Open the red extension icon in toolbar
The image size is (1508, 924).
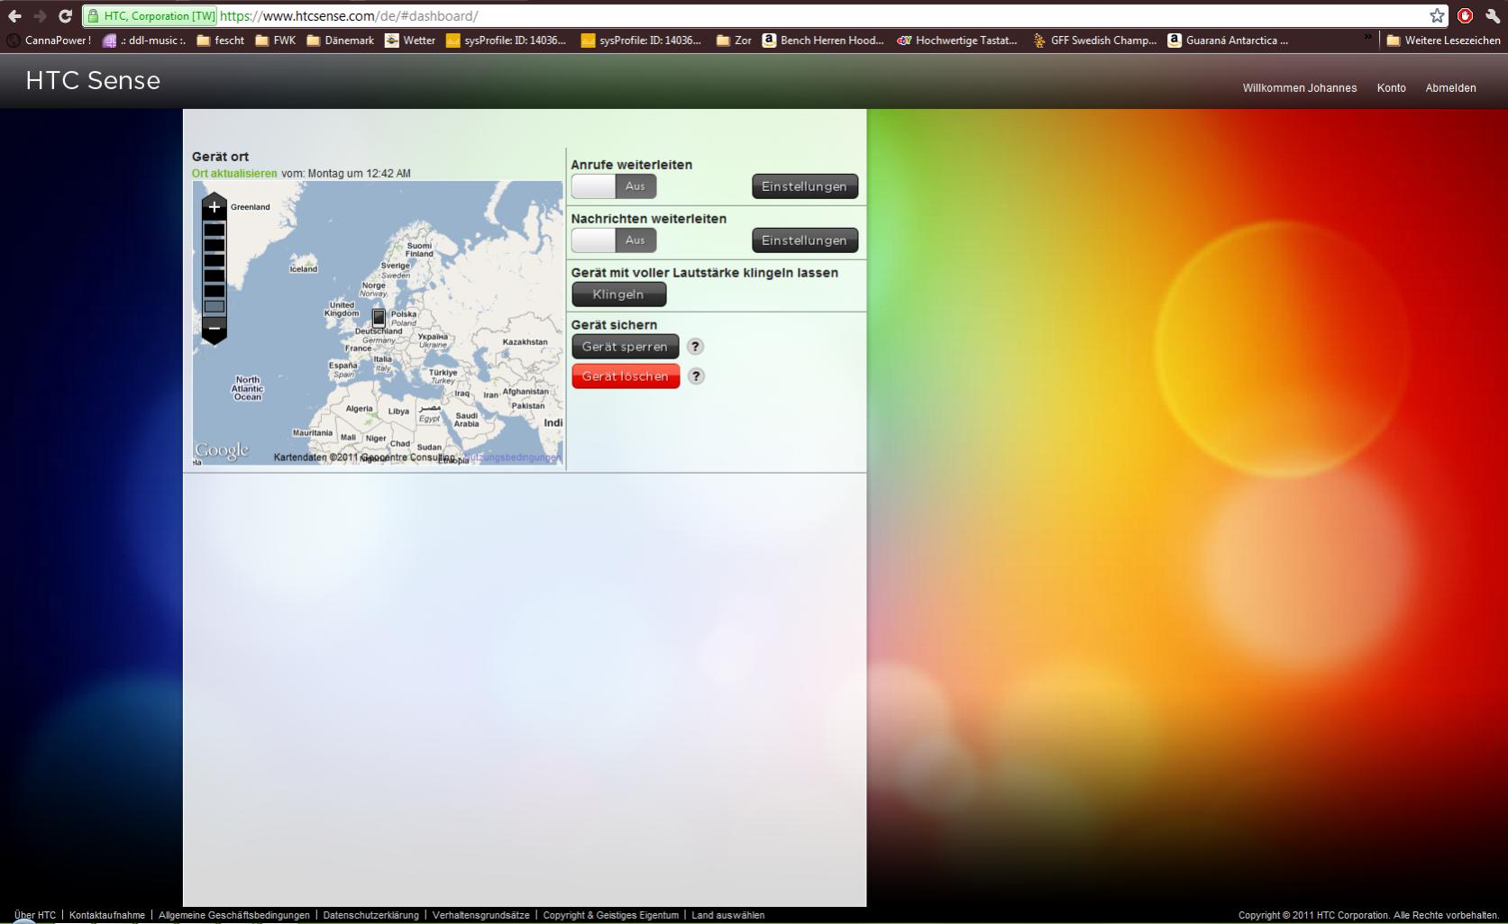(x=1466, y=15)
